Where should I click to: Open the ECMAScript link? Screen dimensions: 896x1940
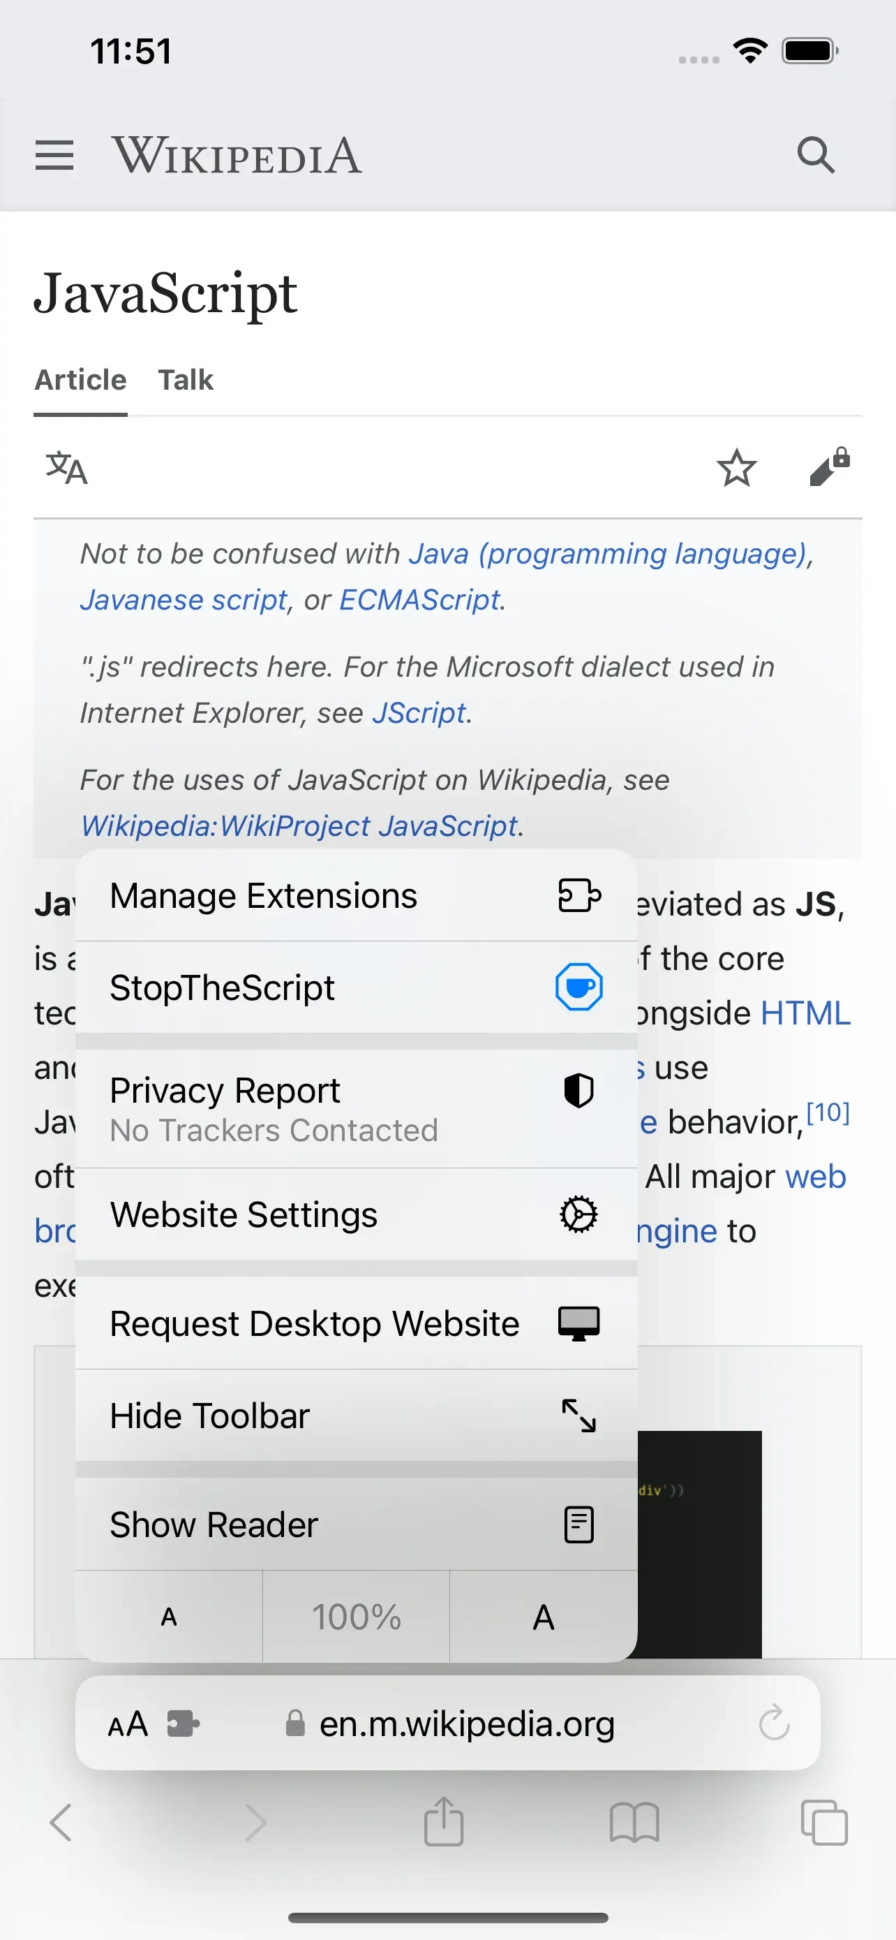click(420, 599)
